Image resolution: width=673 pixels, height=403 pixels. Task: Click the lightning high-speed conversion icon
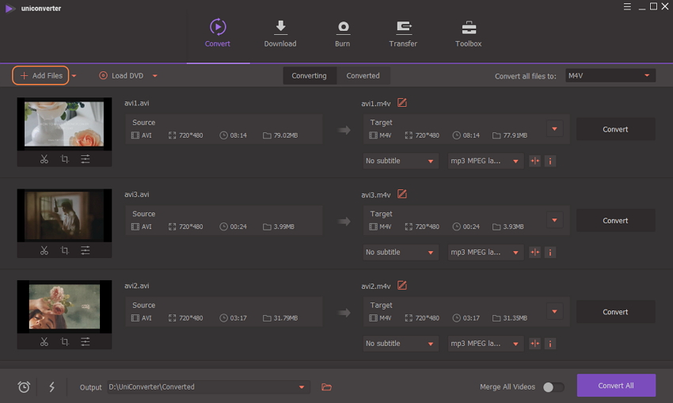pyautogui.click(x=52, y=386)
